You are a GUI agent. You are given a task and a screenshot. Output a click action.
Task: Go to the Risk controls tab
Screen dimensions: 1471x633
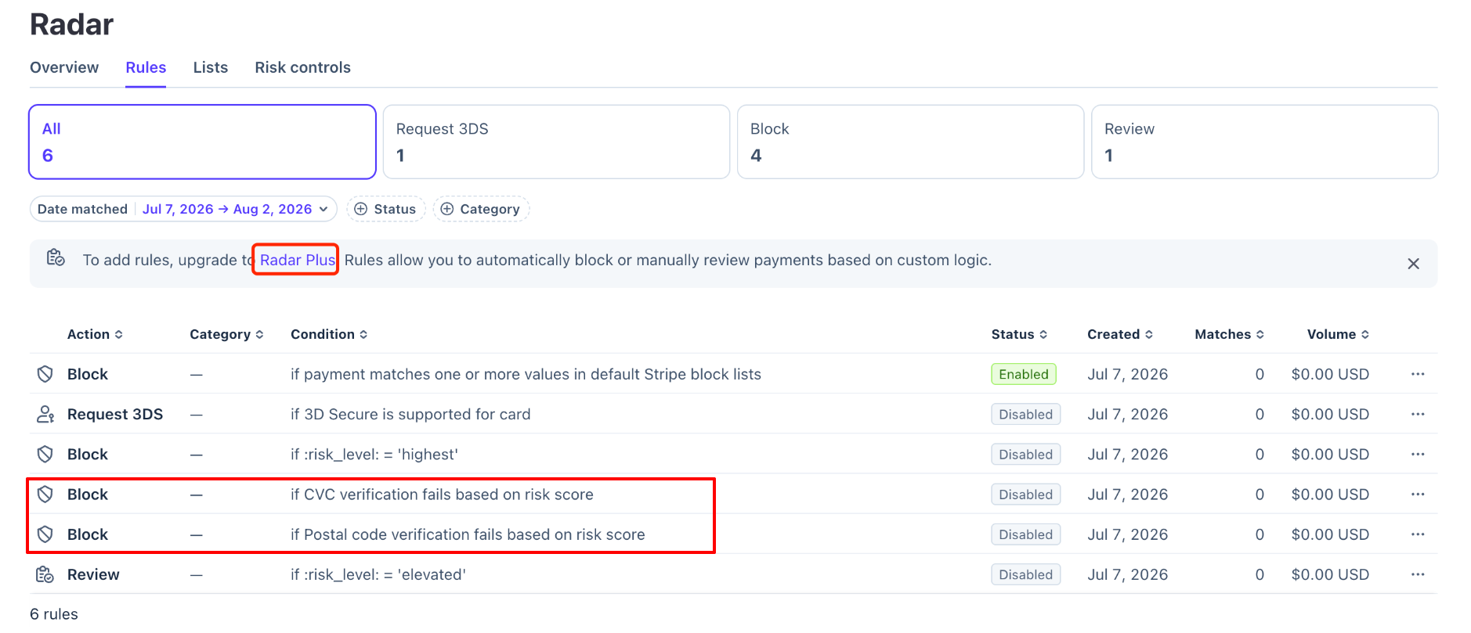(302, 67)
